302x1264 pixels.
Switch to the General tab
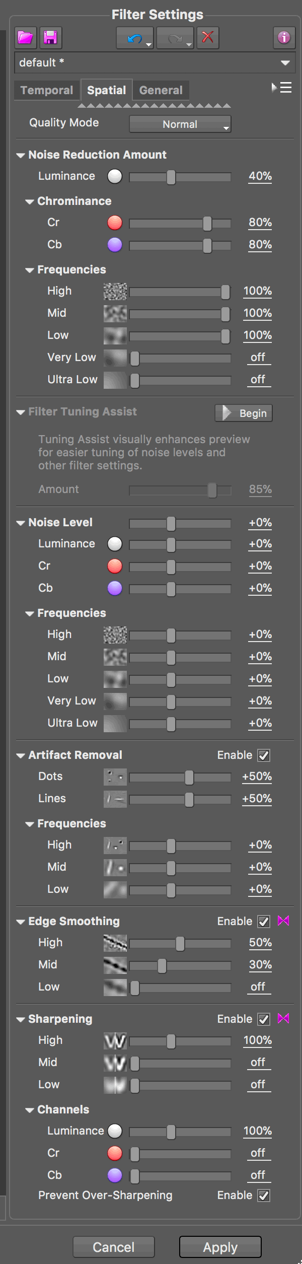coord(161,91)
